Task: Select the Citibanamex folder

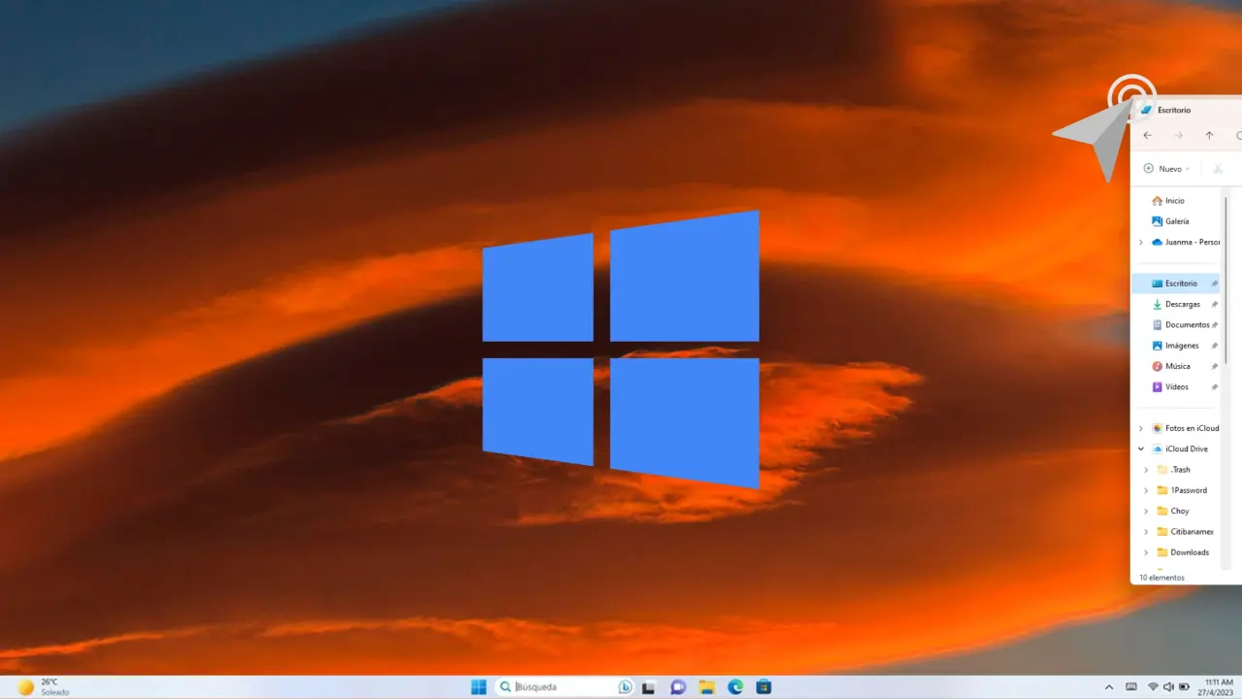Action: tap(1191, 532)
